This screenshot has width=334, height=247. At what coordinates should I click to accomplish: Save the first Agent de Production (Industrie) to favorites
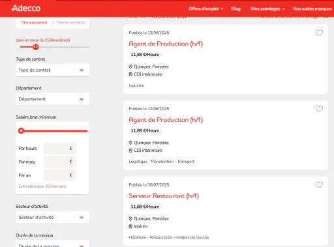[x=319, y=33]
